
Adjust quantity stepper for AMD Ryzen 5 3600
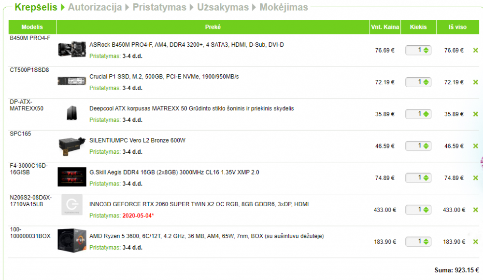click(426, 242)
